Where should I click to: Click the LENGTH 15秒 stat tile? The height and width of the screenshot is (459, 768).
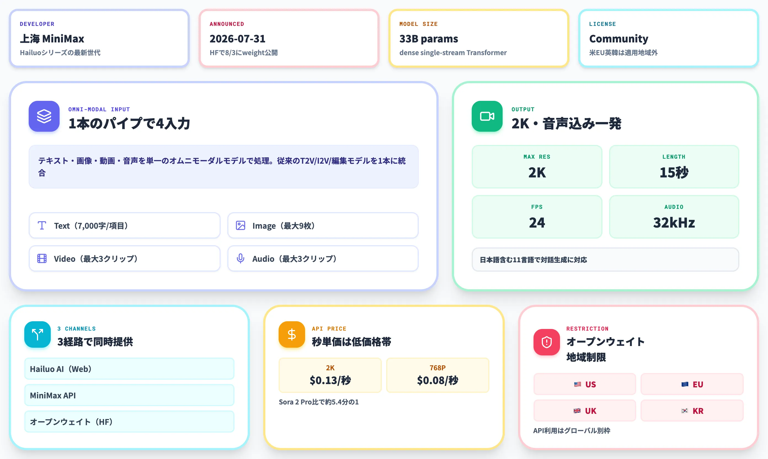coord(674,167)
